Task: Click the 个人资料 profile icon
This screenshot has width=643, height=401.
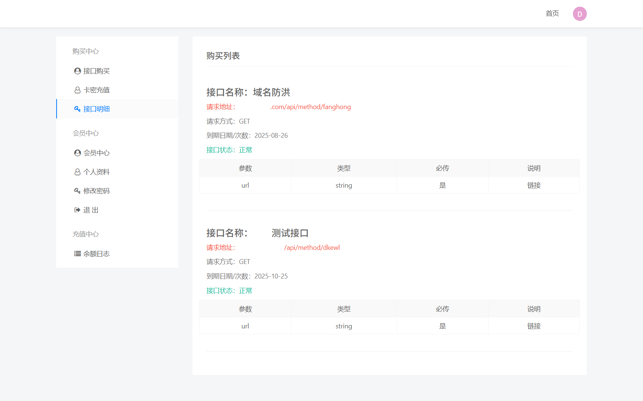Action: click(77, 172)
